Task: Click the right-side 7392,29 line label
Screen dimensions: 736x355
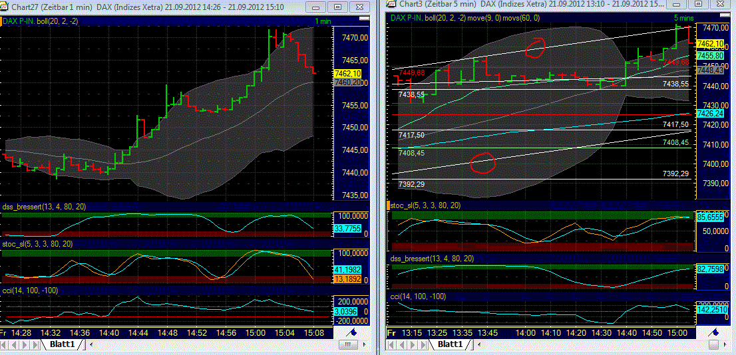Action: click(x=675, y=174)
